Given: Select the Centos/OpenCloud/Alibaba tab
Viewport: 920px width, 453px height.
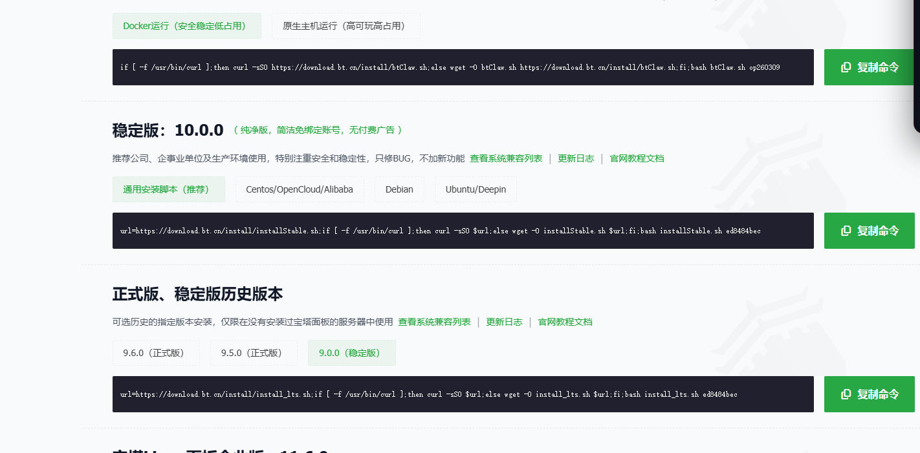Looking at the screenshot, I should tap(300, 189).
